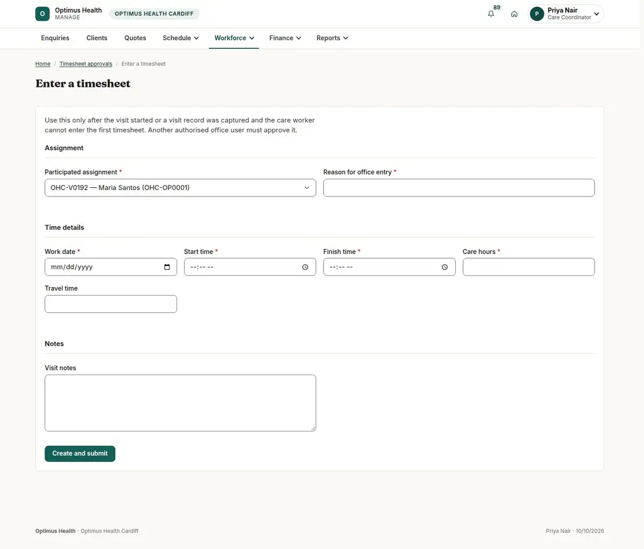Expand the Finance menu
Screen dimensions: 644x549
click(285, 38)
